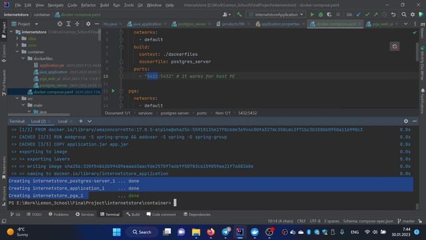The height and width of the screenshot is (240, 426).
Task: Run InternetstoreApplication with green play icon
Action: pyautogui.click(x=312, y=15)
